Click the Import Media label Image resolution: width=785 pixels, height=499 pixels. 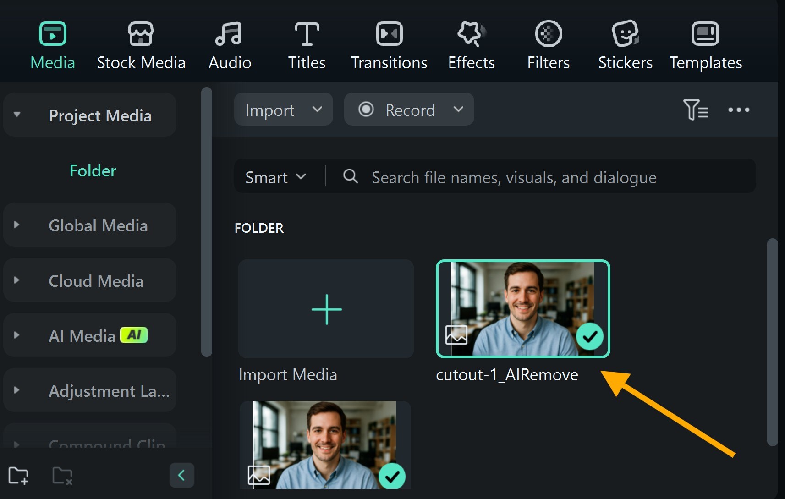tap(288, 375)
